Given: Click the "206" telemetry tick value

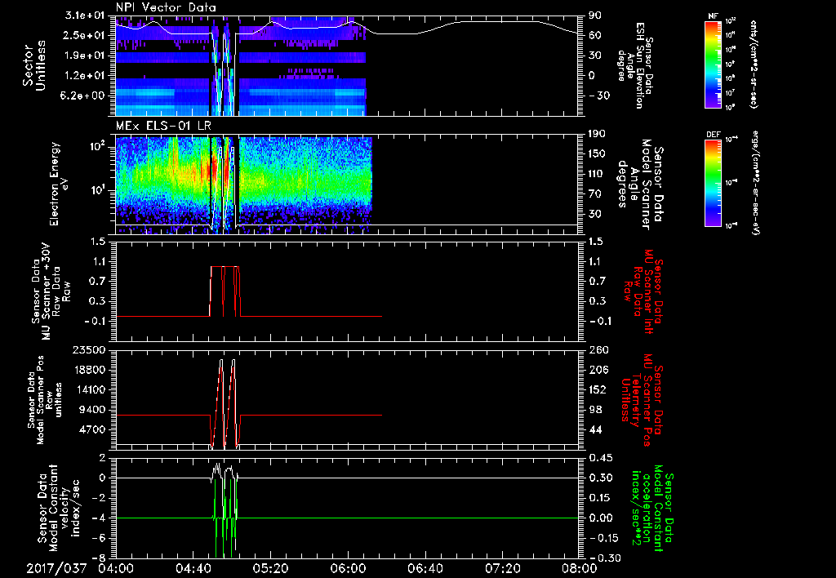Looking at the screenshot, I should coord(598,370).
